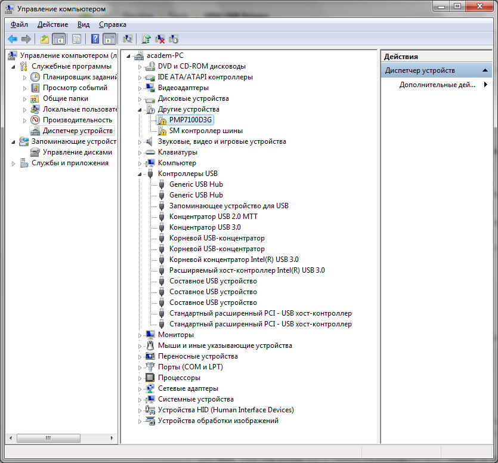Click the Forward arrow toolbar icon
The image size is (498, 463).
(x=26, y=39)
